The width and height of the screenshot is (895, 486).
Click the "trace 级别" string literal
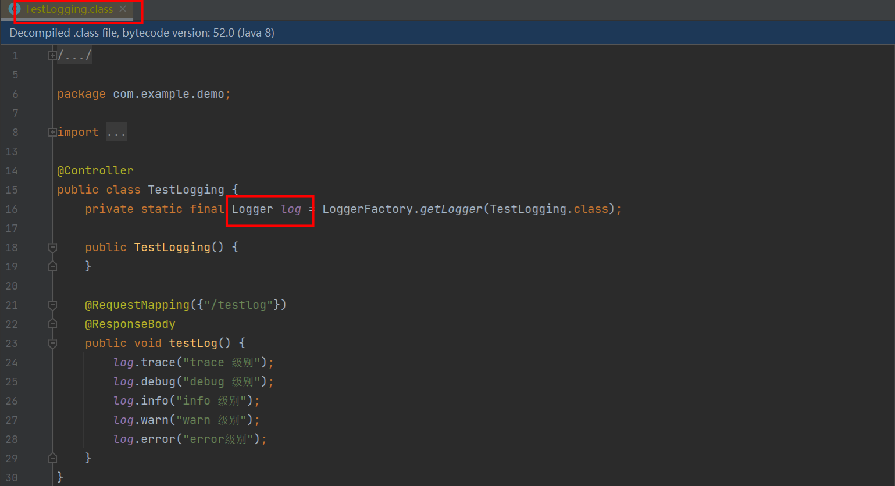click(x=221, y=363)
